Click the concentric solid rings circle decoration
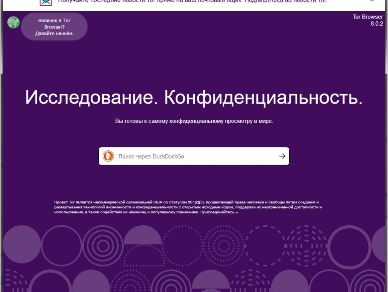Viewport: 388px width, 292px height. (103, 246)
